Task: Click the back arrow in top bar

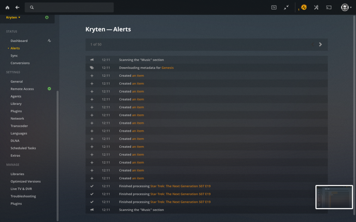Action: [17, 7]
